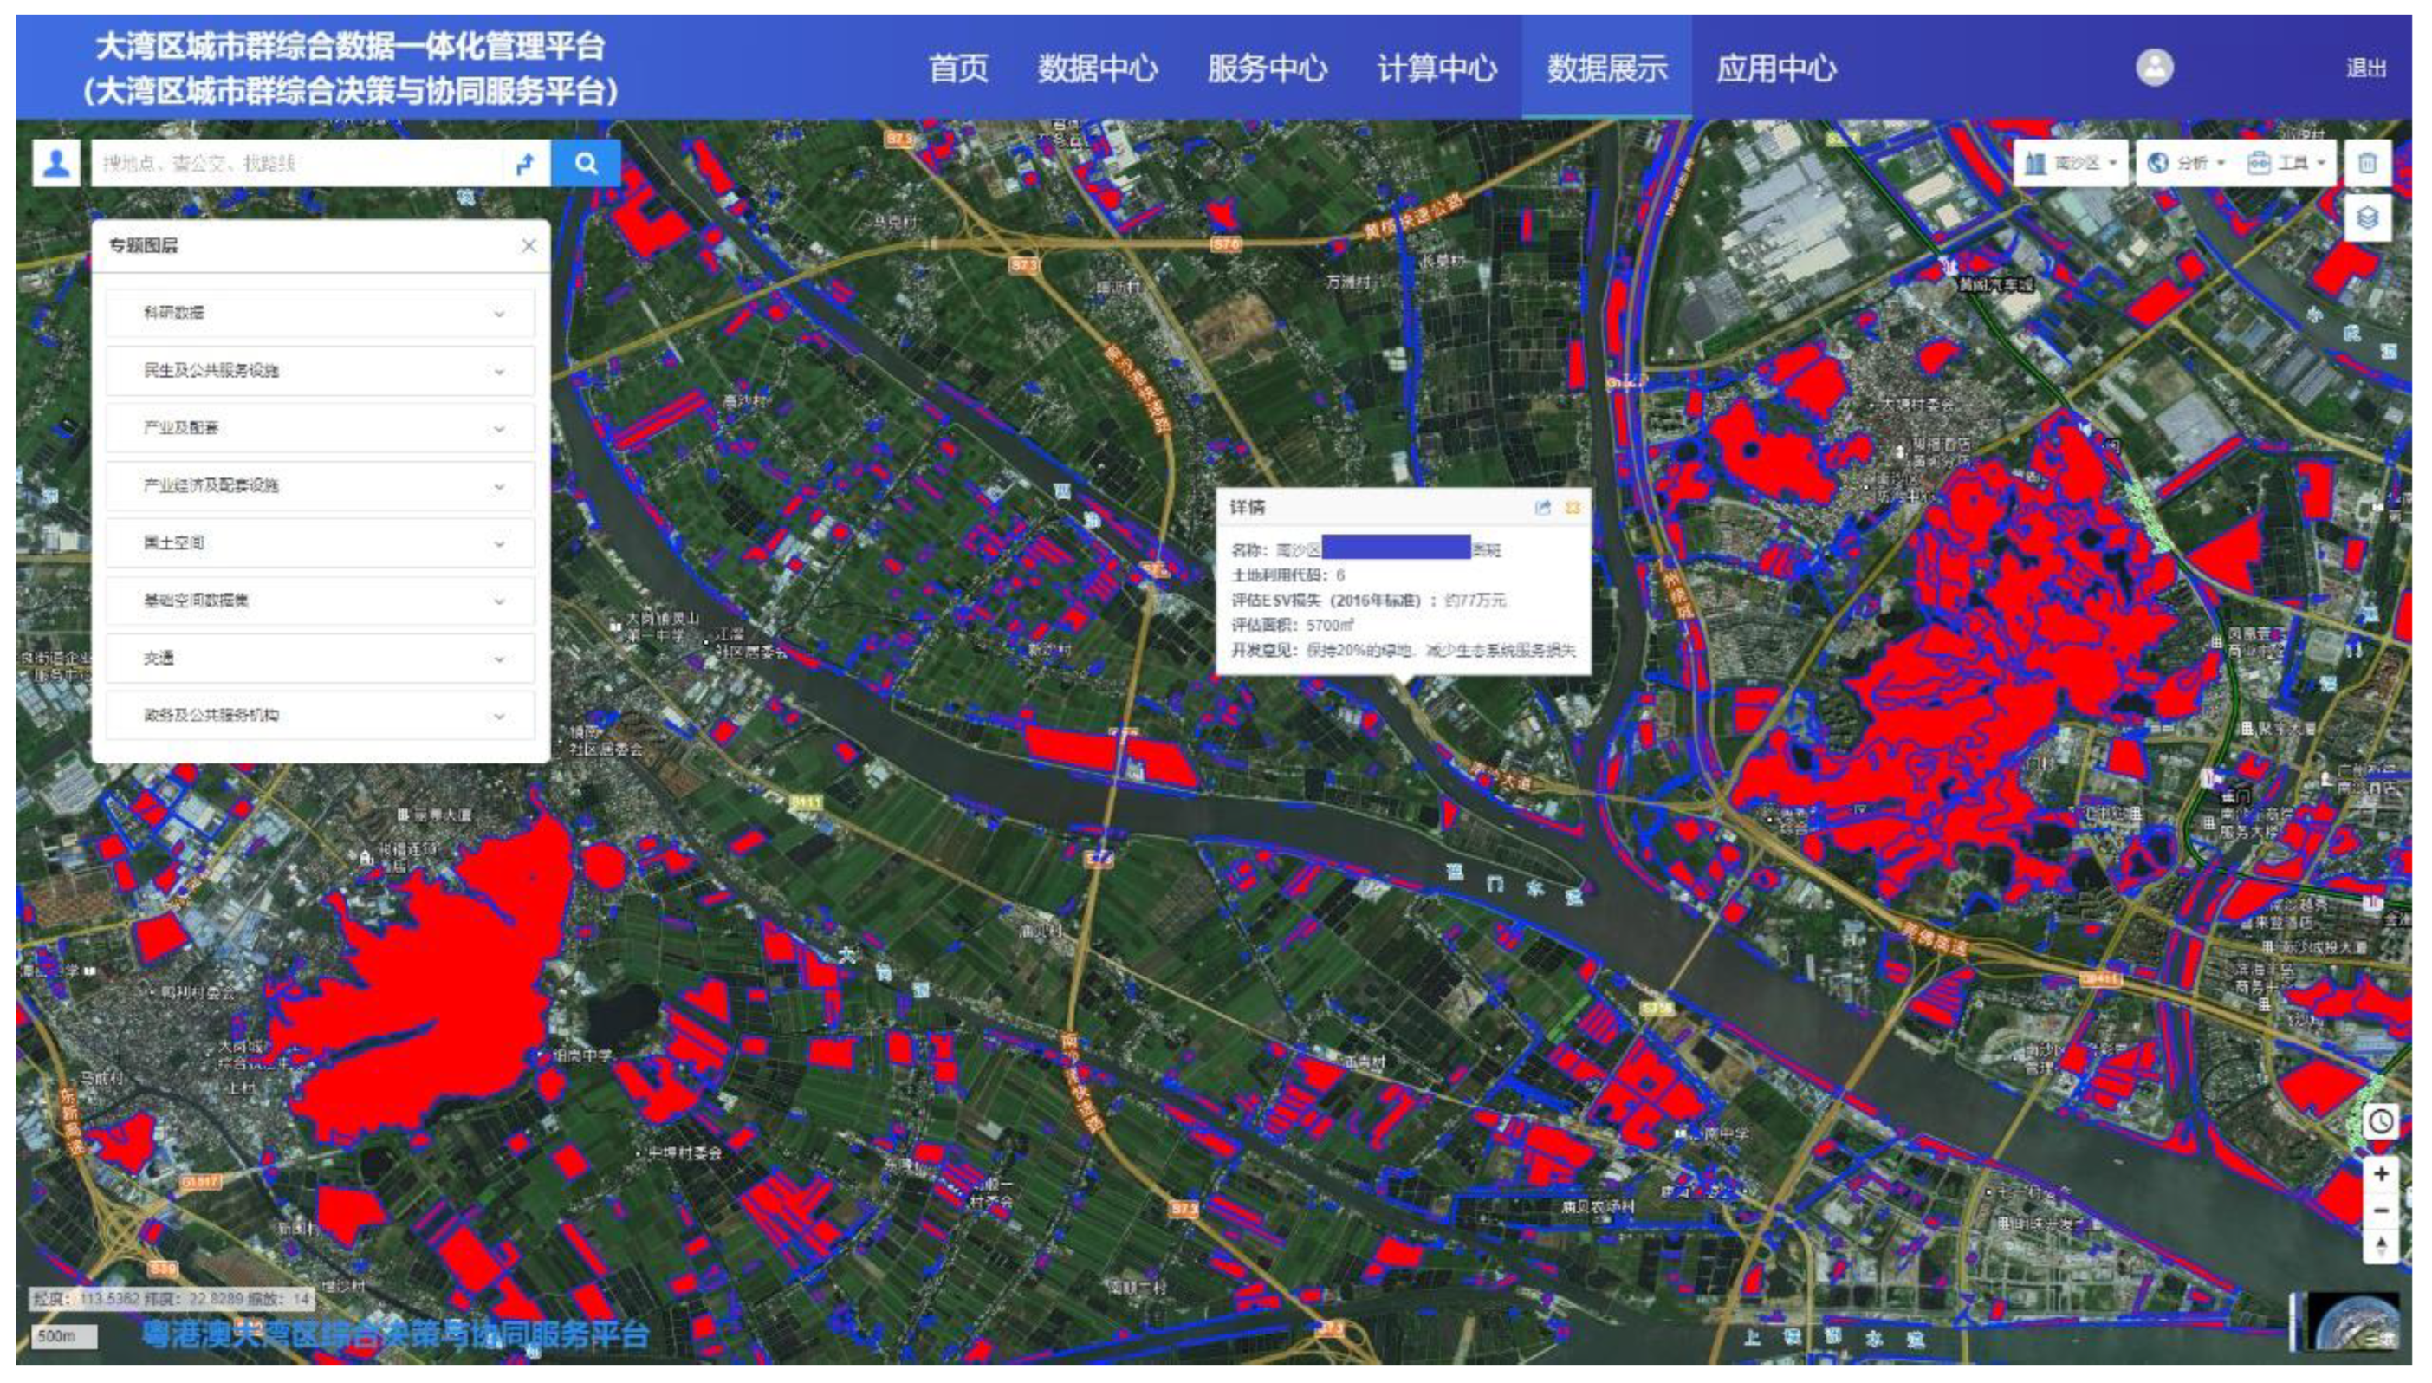Viewport: 2432px width, 1383px height.
Task: Select the 数据展示 tab
Action: tap(1607, 68)
